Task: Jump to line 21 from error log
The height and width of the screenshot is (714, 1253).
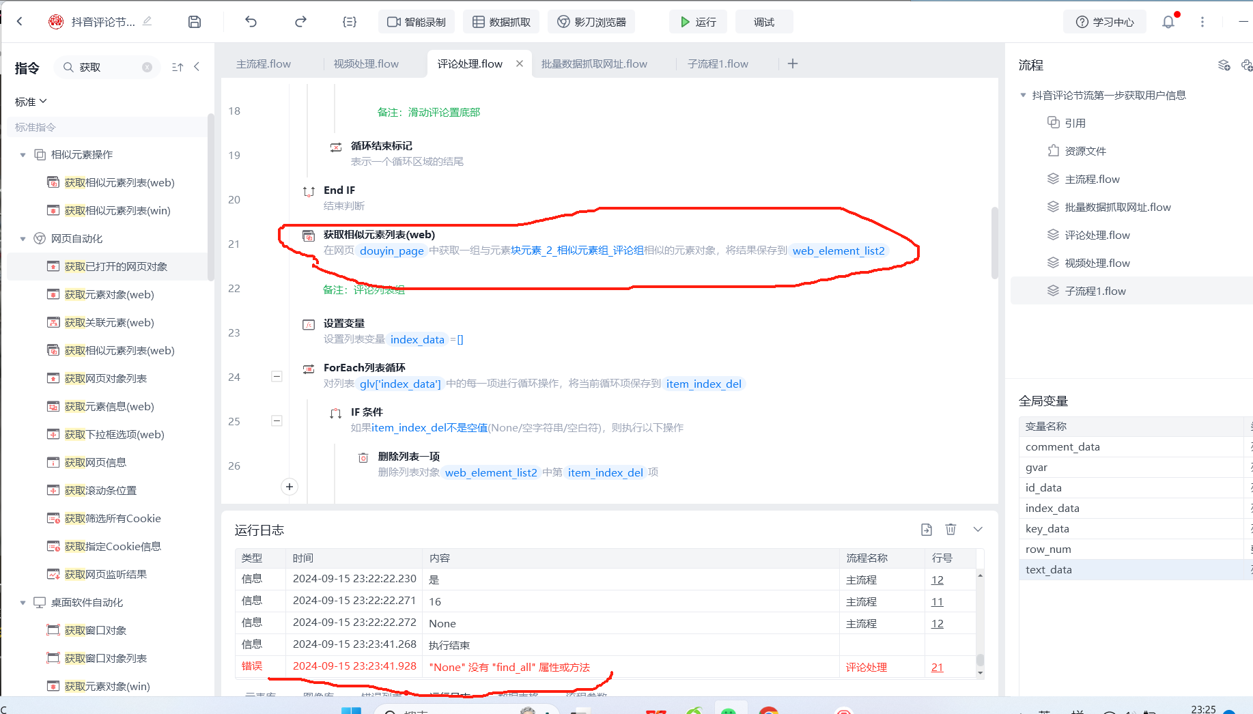Action: tap(937, 667)
